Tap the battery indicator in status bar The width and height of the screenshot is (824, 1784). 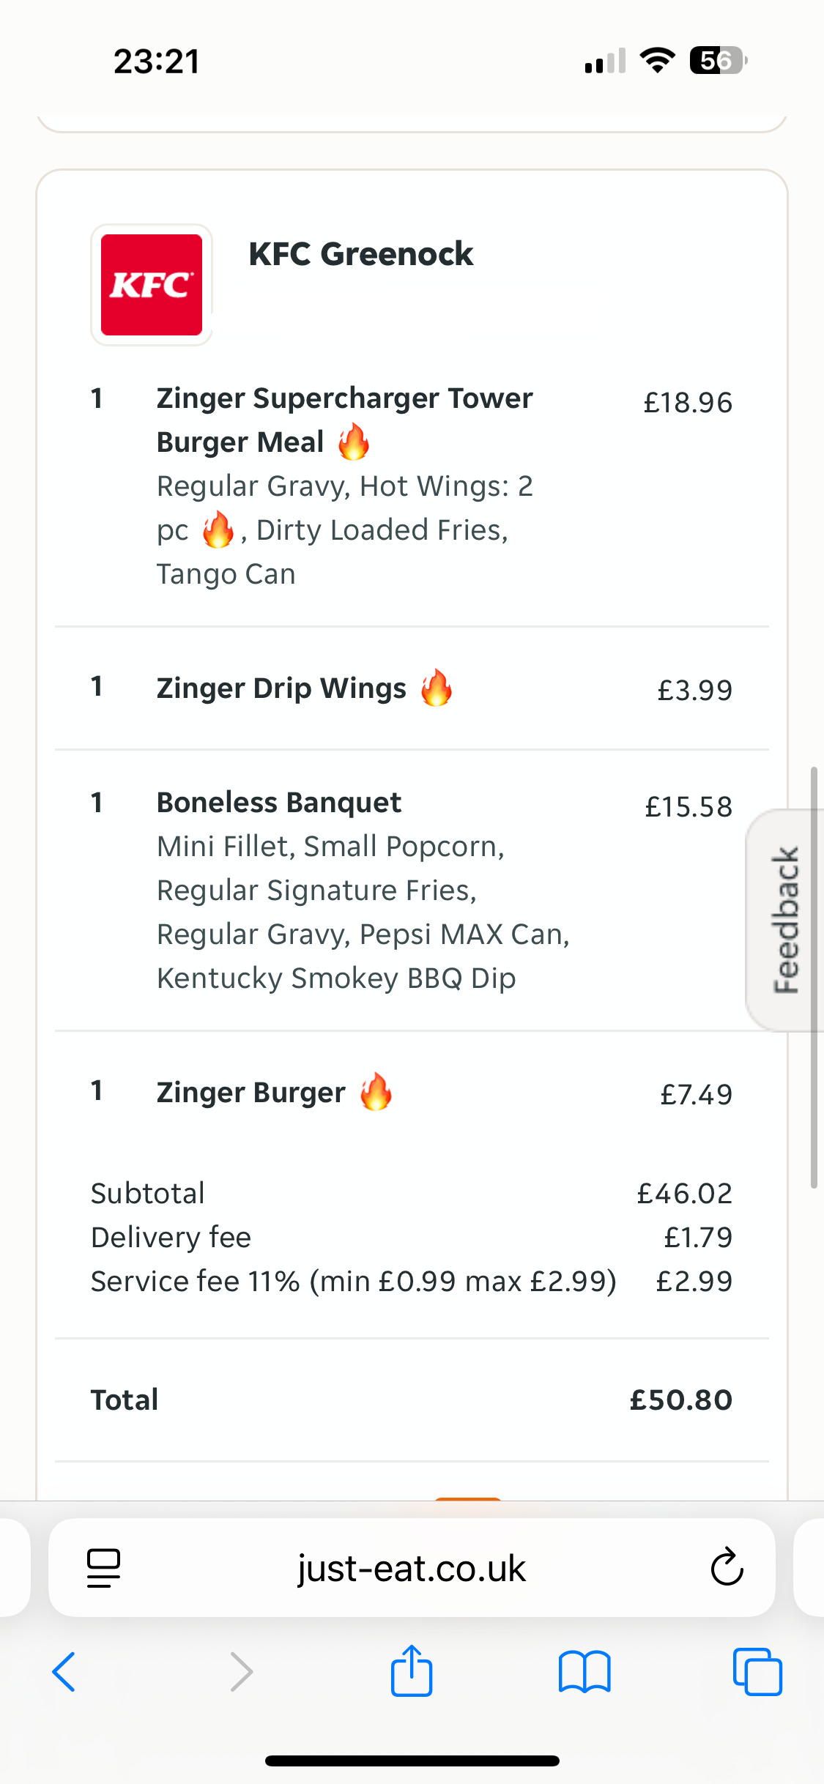[718, 61]
